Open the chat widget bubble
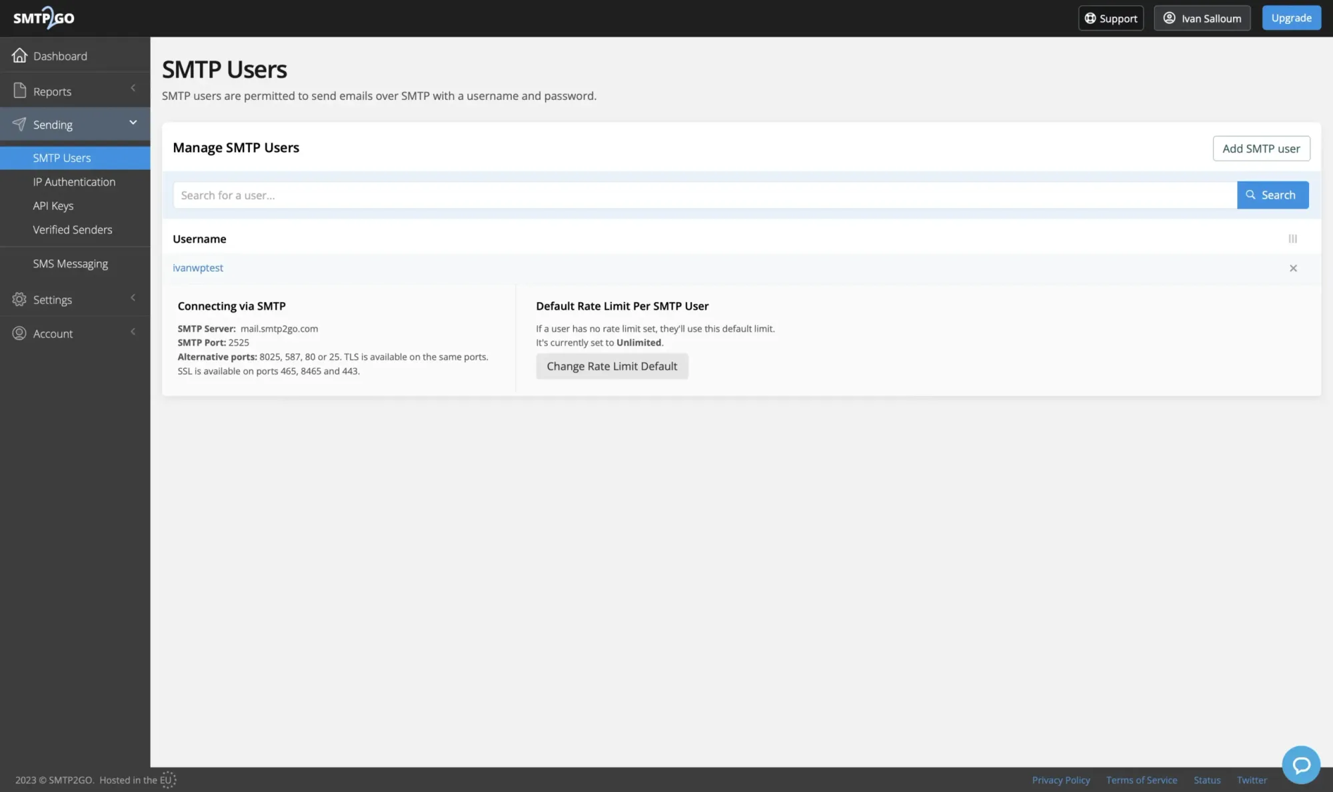1333x792 pixels. click(1300, 765)
